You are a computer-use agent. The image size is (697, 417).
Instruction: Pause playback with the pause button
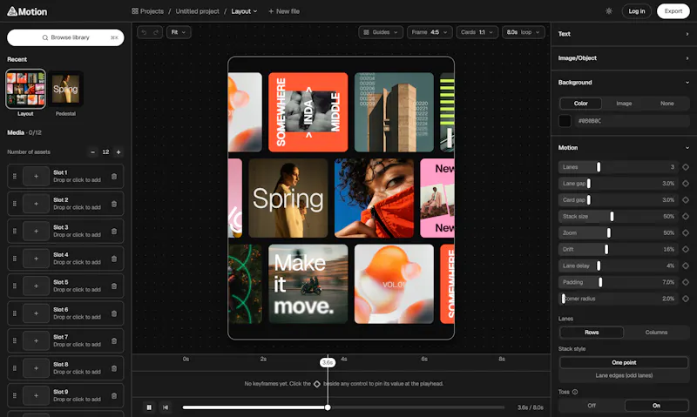[x=149, y=407]
